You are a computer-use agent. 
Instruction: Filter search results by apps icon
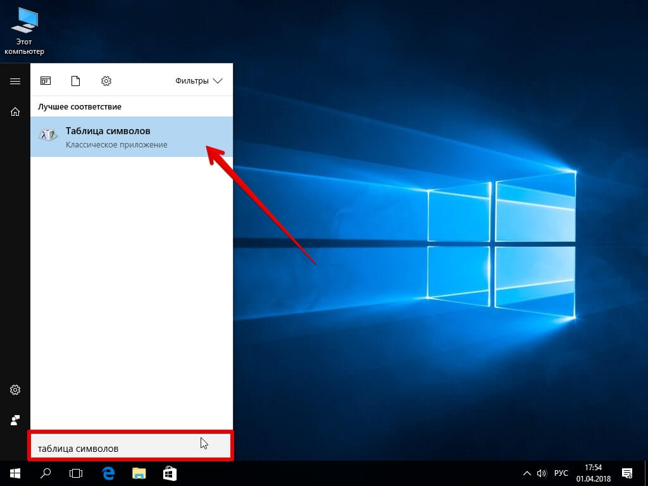[46, 81]
